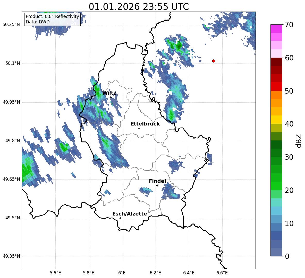The width and height of the screenshot is (305, 278).
Task: Click the 'Product: 0.8° Reflectivity' text
Action: [52, 16]
